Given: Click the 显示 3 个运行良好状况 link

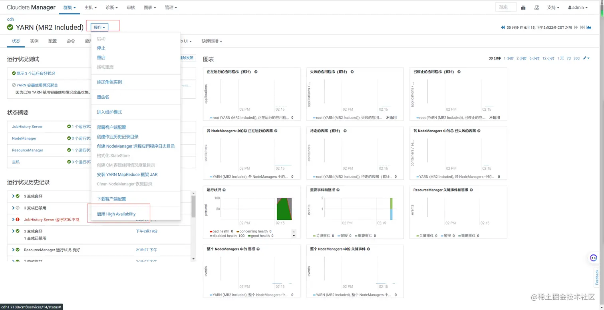Looking at the screenshot, I should pyautogui.click(x=36, y=74).
